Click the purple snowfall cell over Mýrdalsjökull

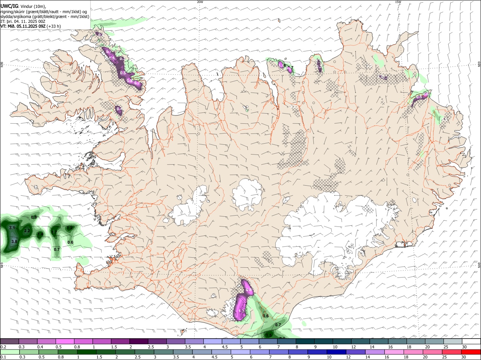pyautogui.click(x=240, y=307)
